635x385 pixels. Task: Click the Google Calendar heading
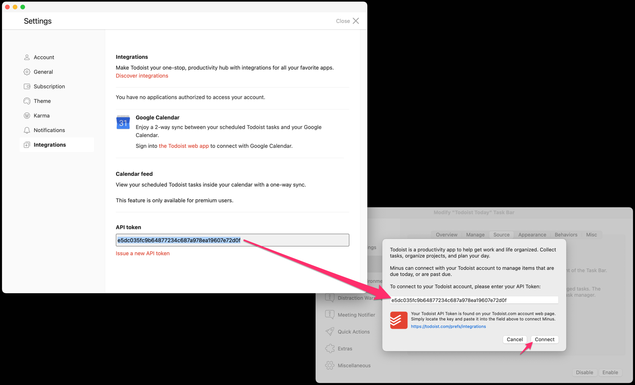coord(158,117)
